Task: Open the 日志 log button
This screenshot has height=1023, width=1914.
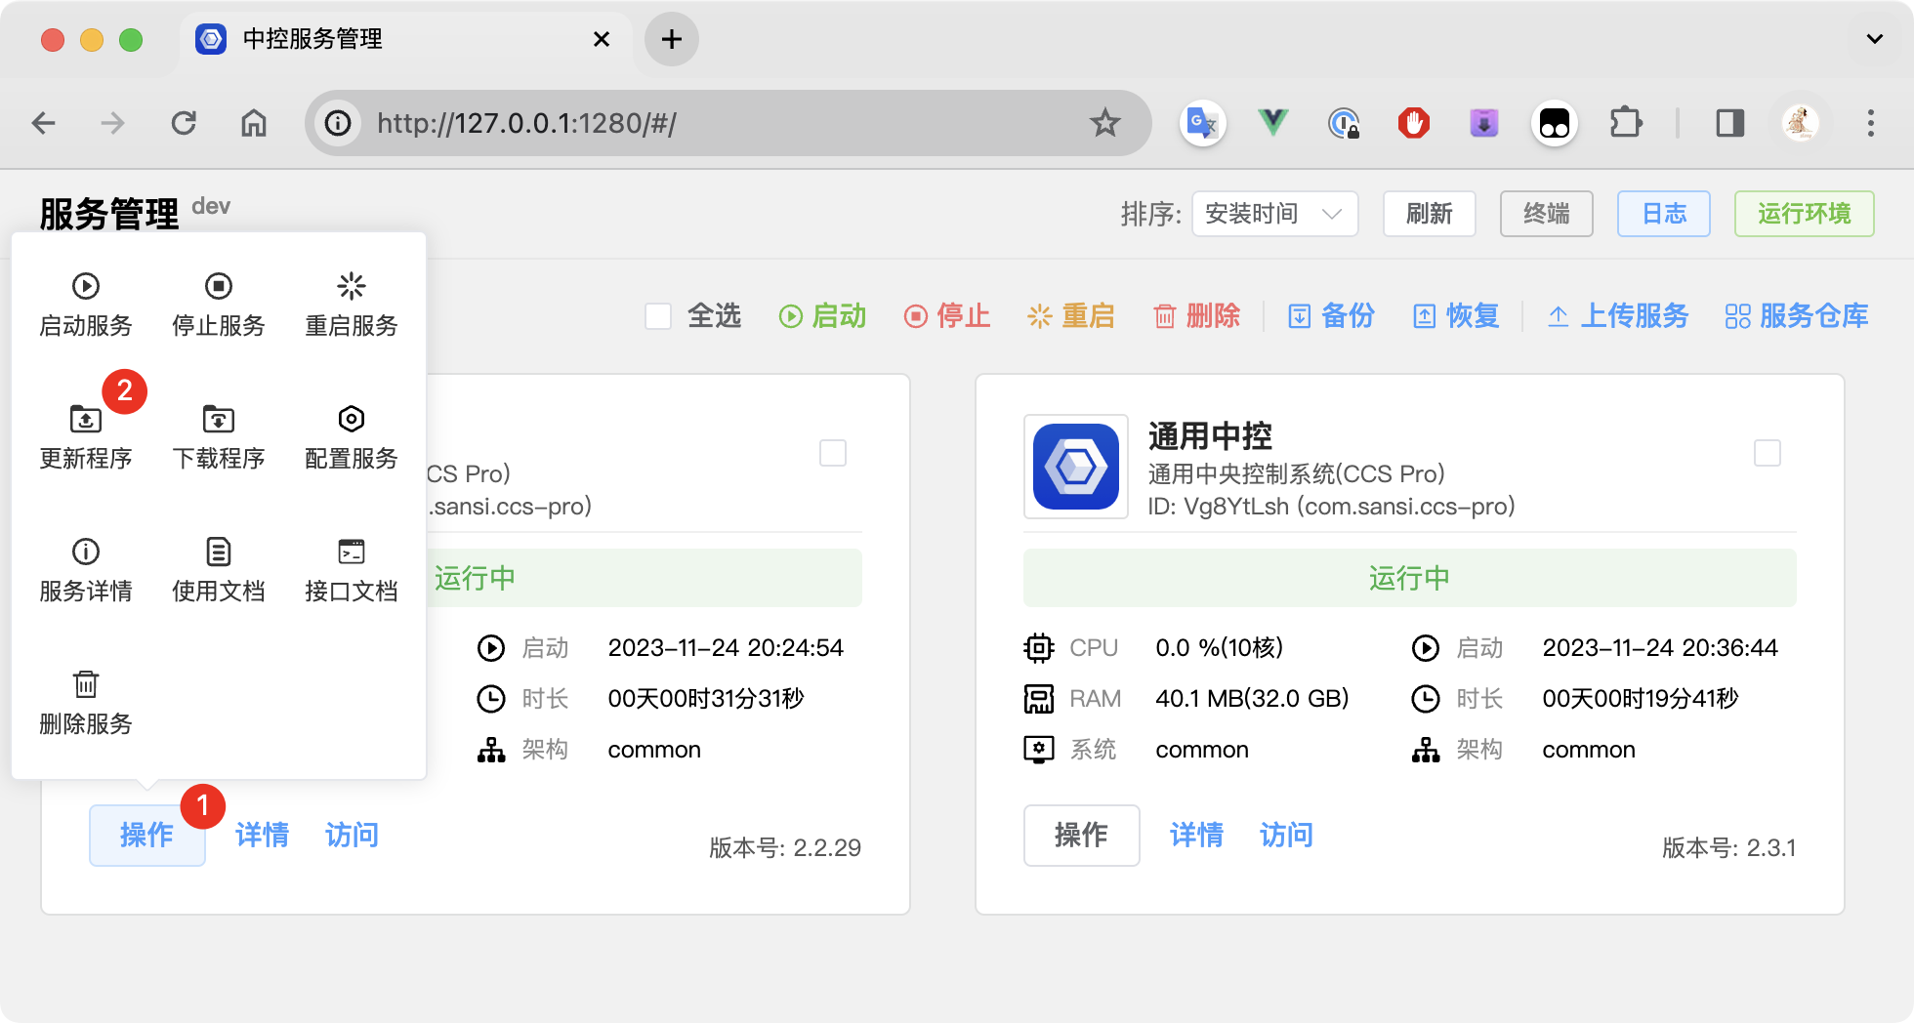Action: click(x=1664, y=214)
